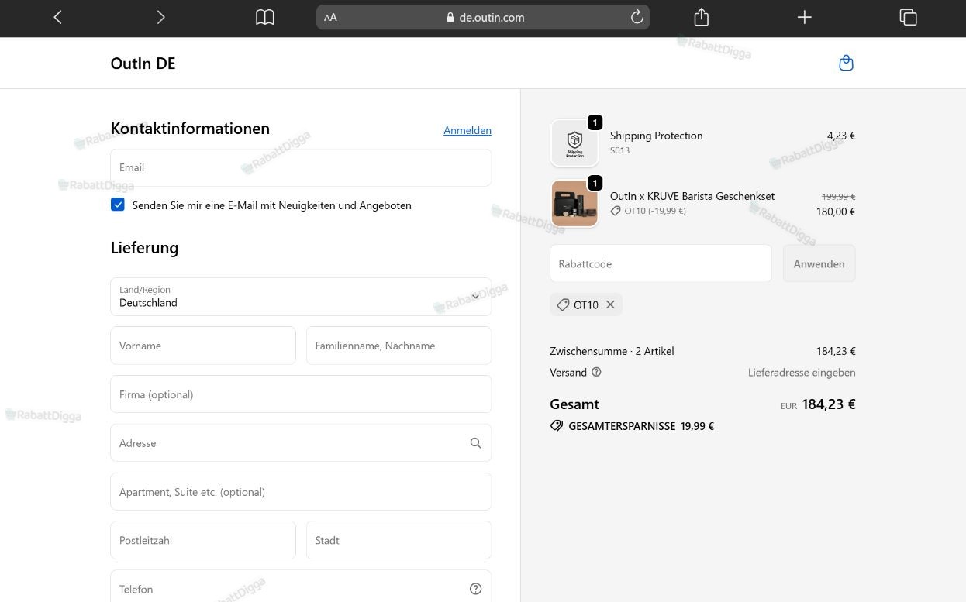Open the shopping bag cart icon
Screen dimensions: 966x602
[x=846, y=63]
